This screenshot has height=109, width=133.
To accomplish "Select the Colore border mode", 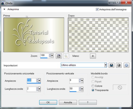I will [x=93, y=86].
